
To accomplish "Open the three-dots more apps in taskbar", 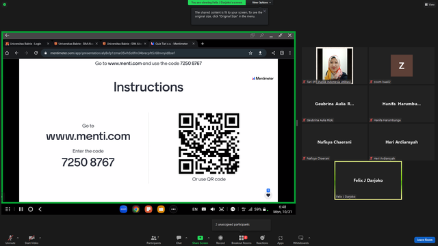I will [x=173, y=209].
